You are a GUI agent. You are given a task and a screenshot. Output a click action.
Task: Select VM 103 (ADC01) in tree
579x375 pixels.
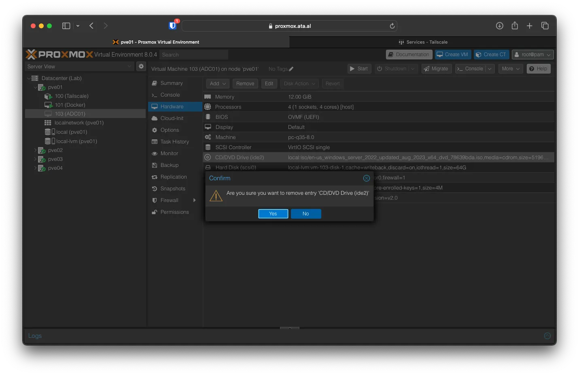click(x=85, y=114)
